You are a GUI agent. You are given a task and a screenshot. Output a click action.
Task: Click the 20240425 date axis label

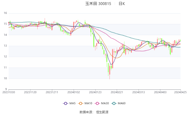pyautogui.click(x=181, y=92)
